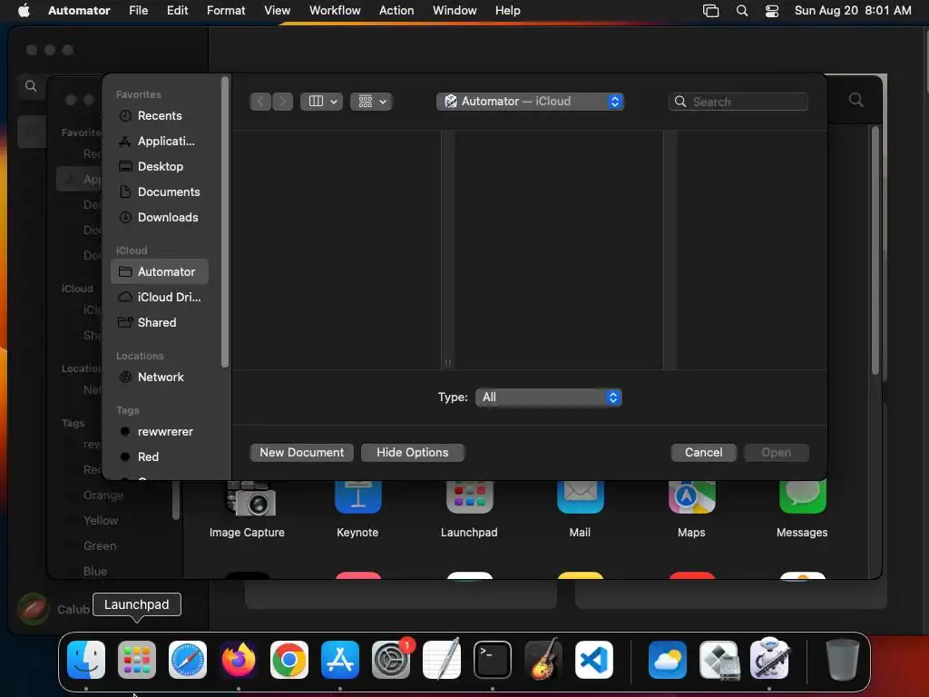Open the Window menu
Viewport: 929px width, 697px height.
[455, 11]
